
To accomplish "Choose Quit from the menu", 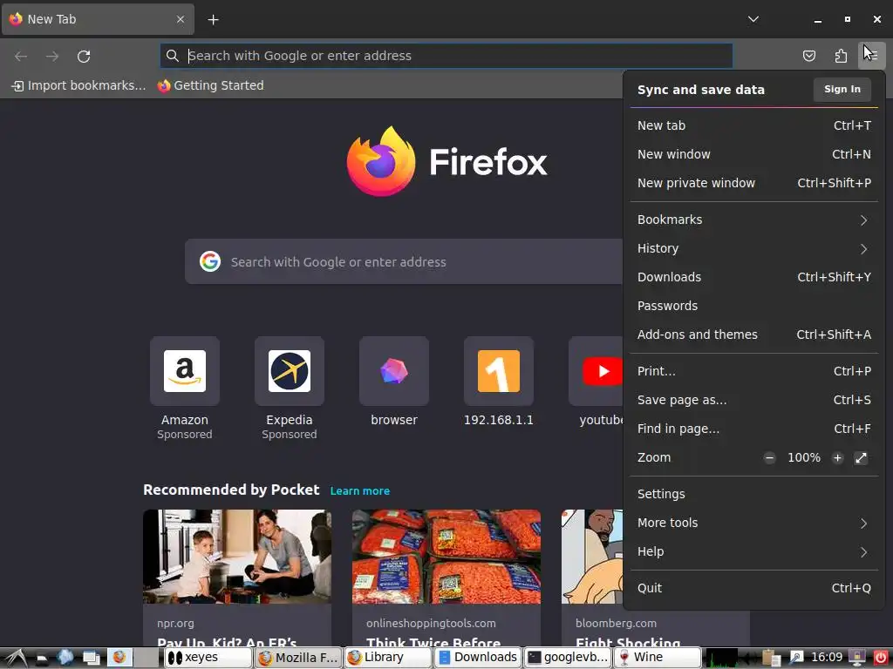I will [753, 588].
